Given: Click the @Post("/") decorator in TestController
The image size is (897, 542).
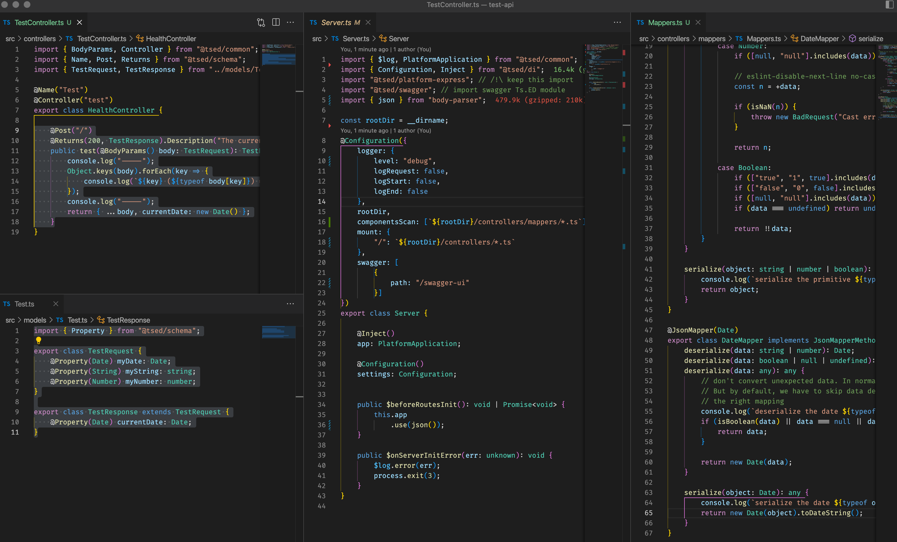Looking at the screenshot, I should coord(71,130).
